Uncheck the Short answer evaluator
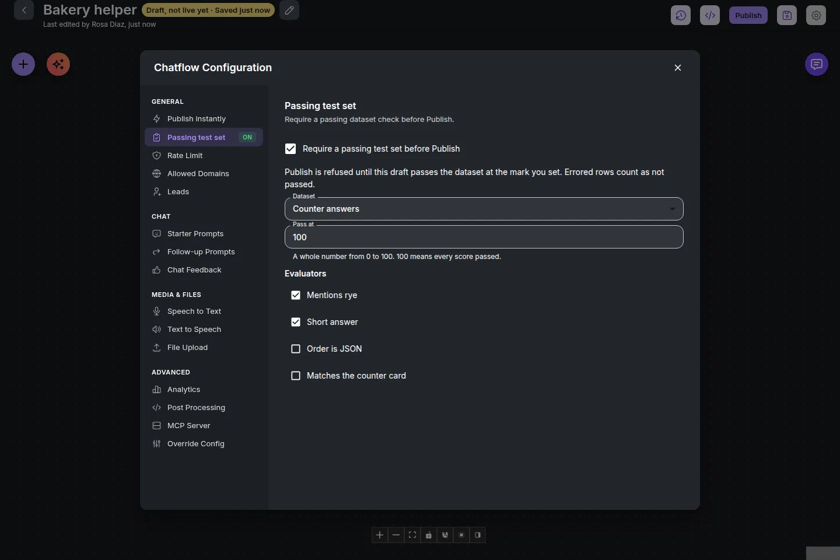 pos(296,322)
